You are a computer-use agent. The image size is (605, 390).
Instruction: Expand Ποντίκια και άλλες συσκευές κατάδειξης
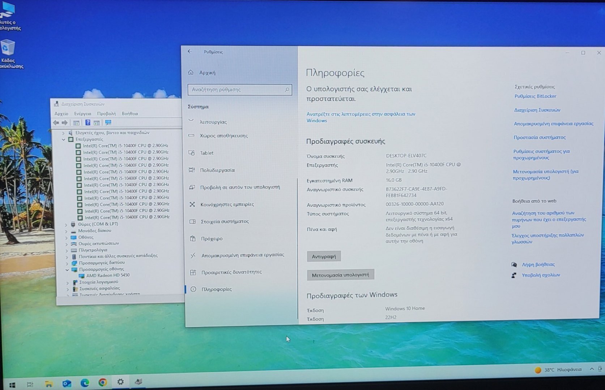(x=67, y=257)
